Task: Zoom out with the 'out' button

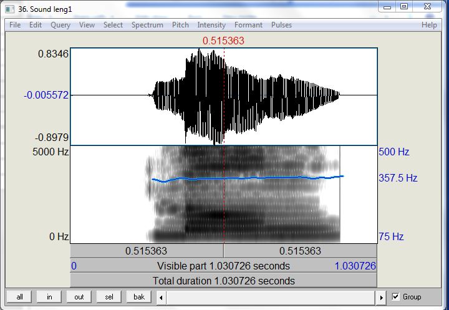Action: pos(79,297)
